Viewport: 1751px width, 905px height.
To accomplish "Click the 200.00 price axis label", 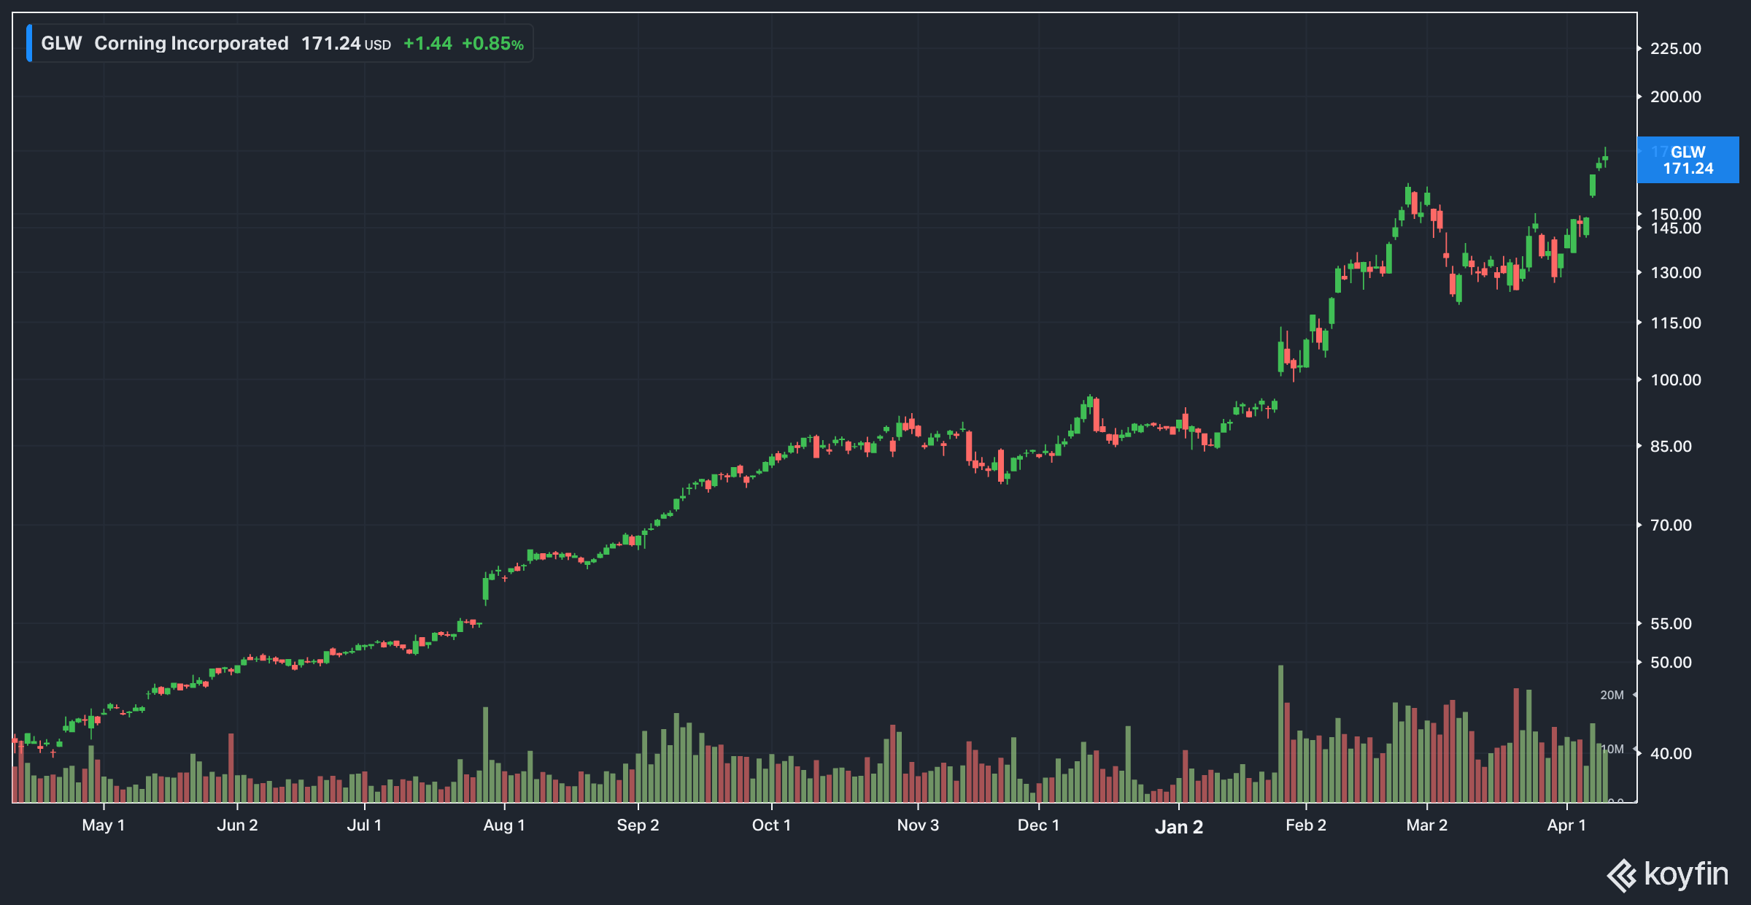I will coord(1675,97).
